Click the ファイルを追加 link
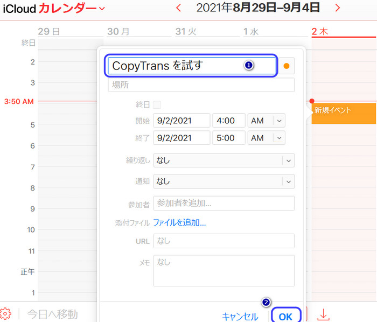 pos(179,222)
